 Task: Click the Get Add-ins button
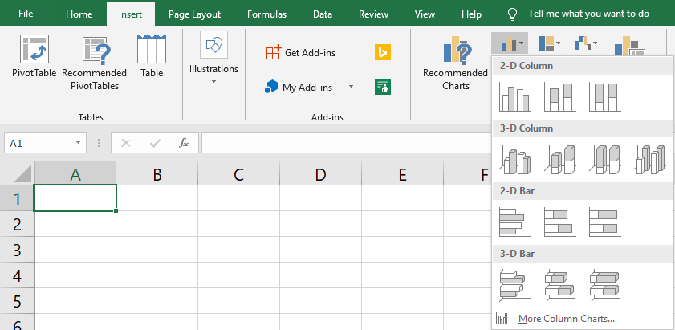tap(301, 52)
